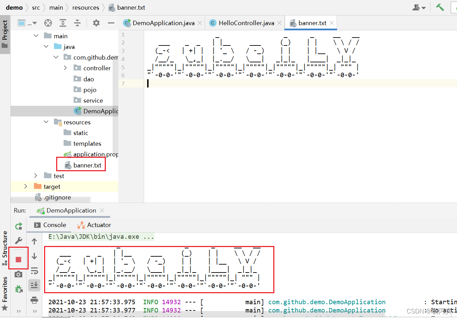The image size is (457, 318).
Task: Toggle the Project tool window side tab
Action: (x=5, y=34)
